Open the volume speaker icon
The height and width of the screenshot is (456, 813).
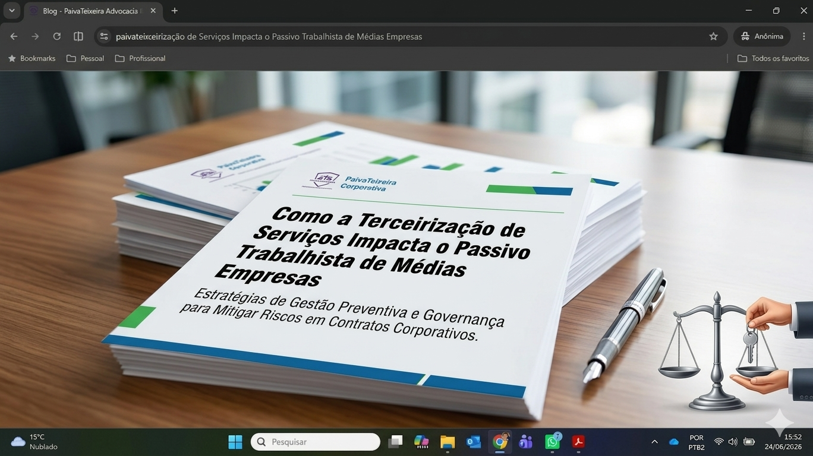tap(733, 442)
